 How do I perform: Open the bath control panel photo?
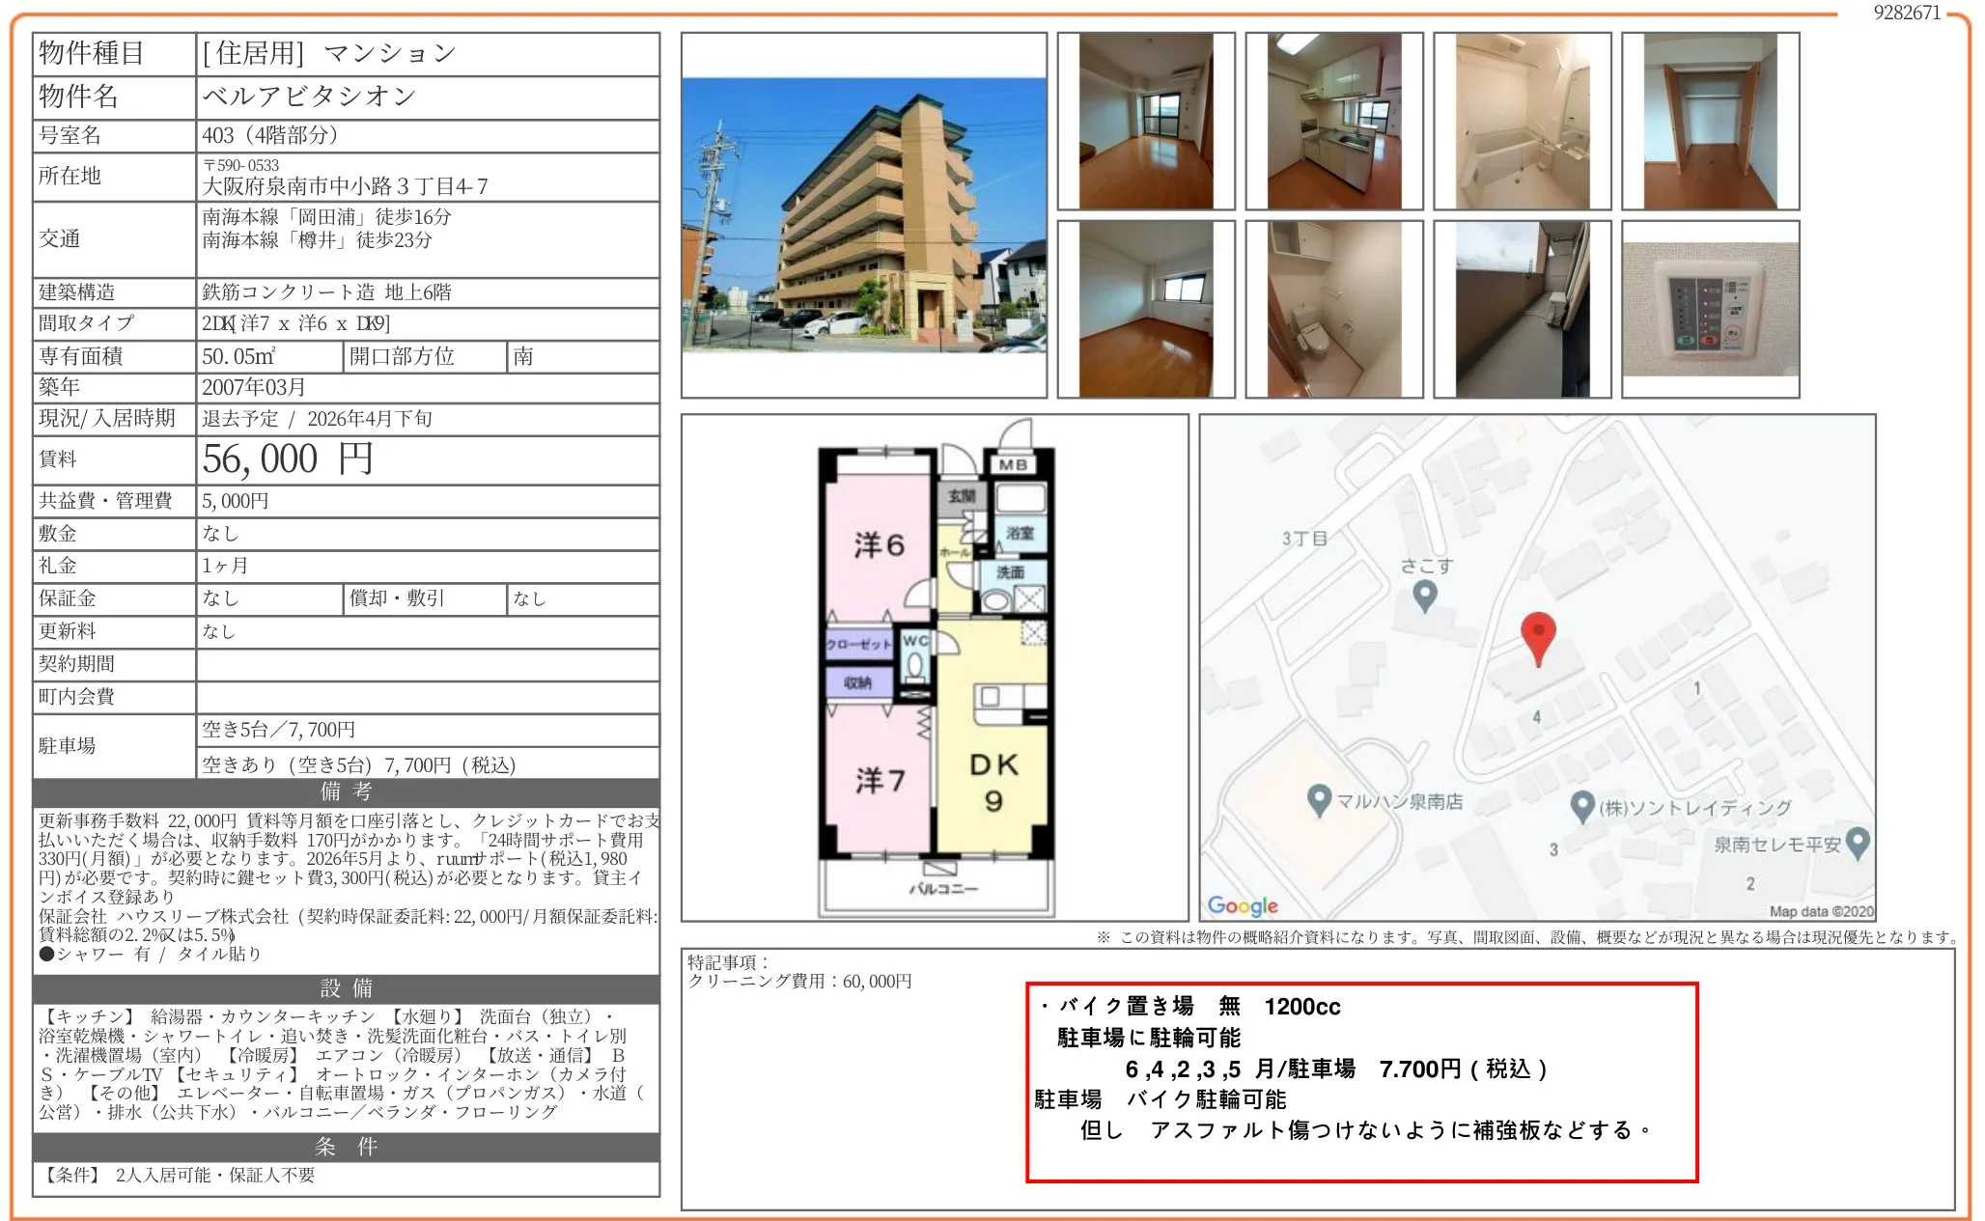tap(1710, 309)
